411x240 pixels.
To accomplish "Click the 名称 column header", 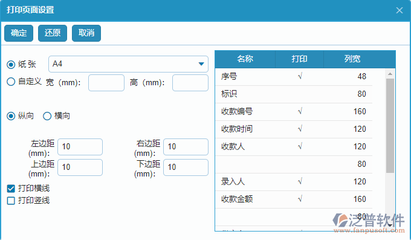I will (245, 59).
